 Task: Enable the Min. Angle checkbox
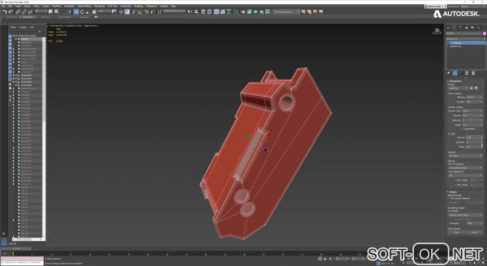[x=455, y=180]
